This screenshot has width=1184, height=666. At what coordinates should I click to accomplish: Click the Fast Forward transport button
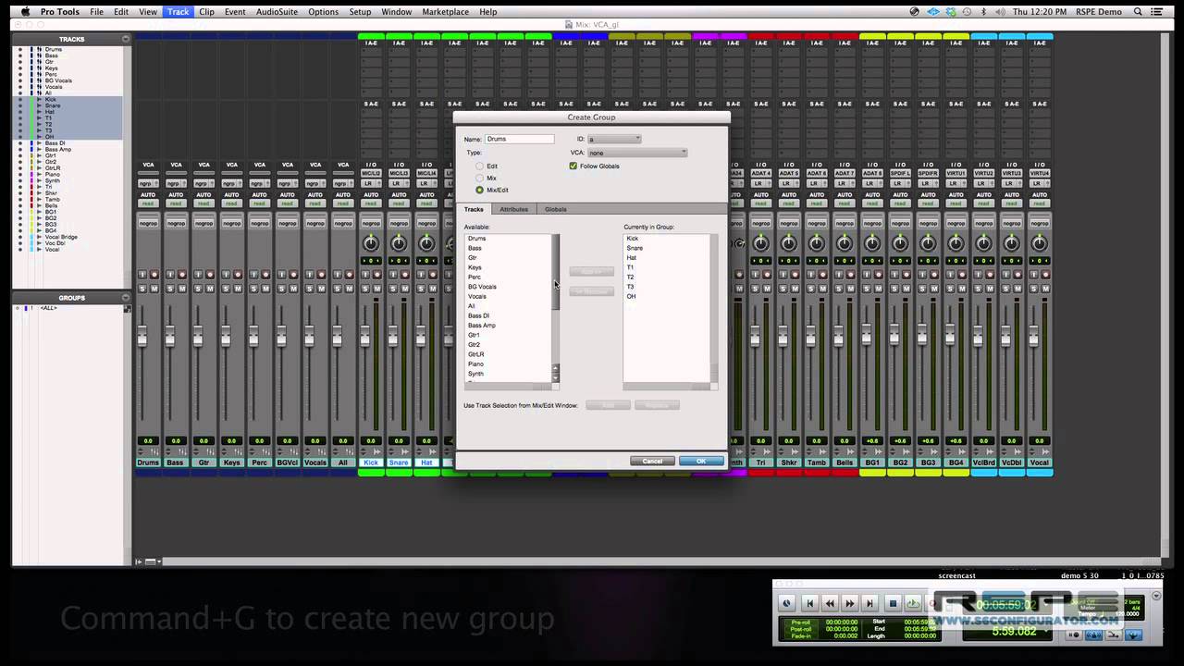pyautogui.click(x=850, y=603)
